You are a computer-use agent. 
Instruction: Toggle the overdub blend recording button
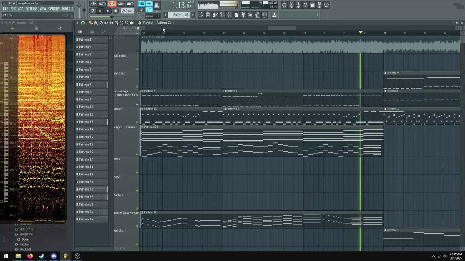(121, 4)
